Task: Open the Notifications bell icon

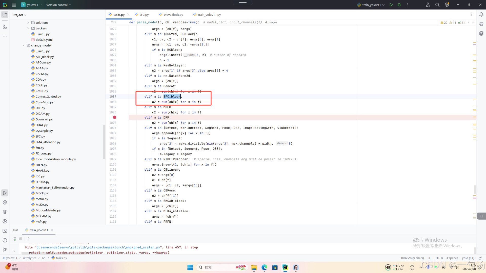Action: pos(481,15)
